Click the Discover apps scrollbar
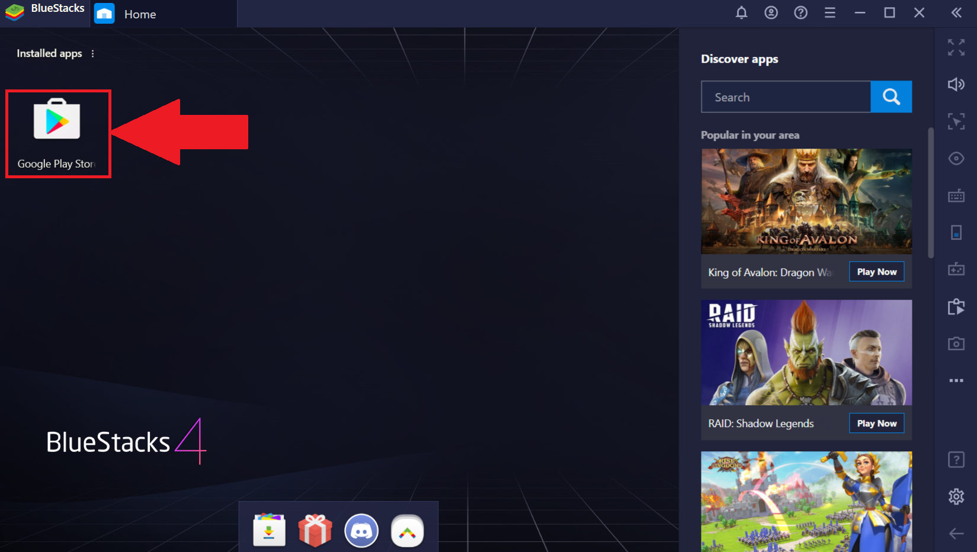This screenshot has height=552, width=977. (x=931, y=192)
